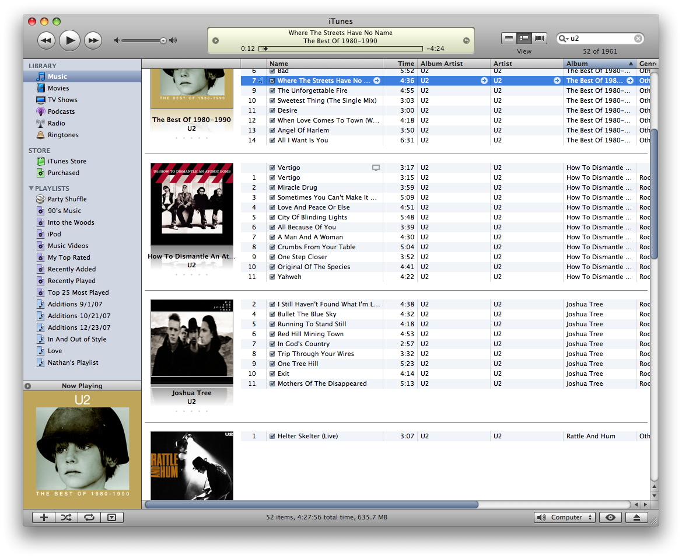Click the arrow beside the selected song name

click(x=377, y=81)
